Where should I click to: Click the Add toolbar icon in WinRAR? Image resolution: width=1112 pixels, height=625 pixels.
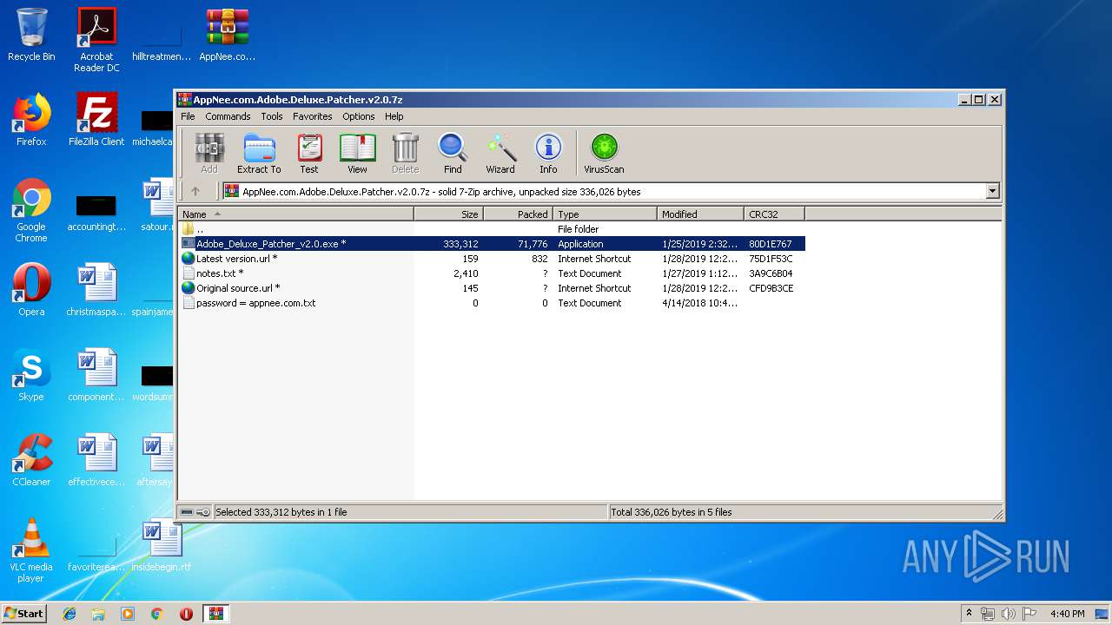[x=209, y=154]
